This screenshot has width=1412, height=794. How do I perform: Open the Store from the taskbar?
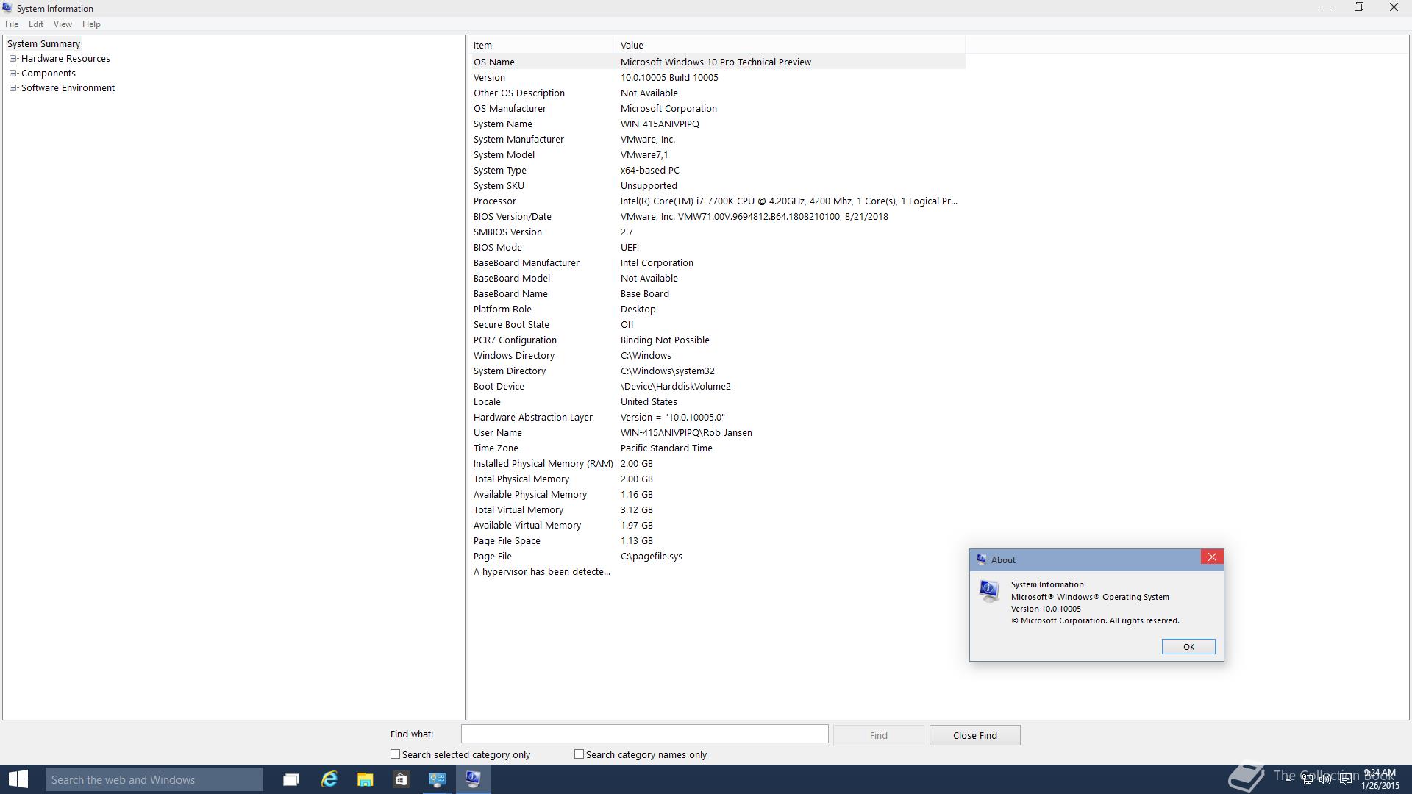point(401,779)
